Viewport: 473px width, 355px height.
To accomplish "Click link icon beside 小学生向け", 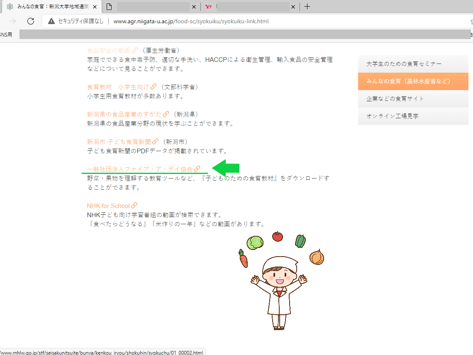I will [154, 87].
